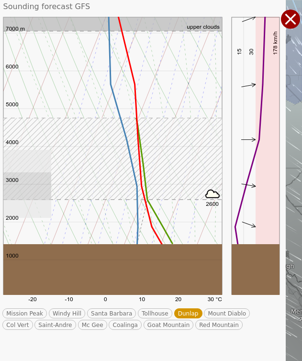Screen dimensions: 302x361
Task: Click the 'upper clouds' label
Action: tap(203, 27)
